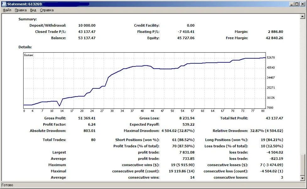Viewport: 307px width, 189px height.
Task: Open the Вид menu
Action: click(x=33, y=10)
